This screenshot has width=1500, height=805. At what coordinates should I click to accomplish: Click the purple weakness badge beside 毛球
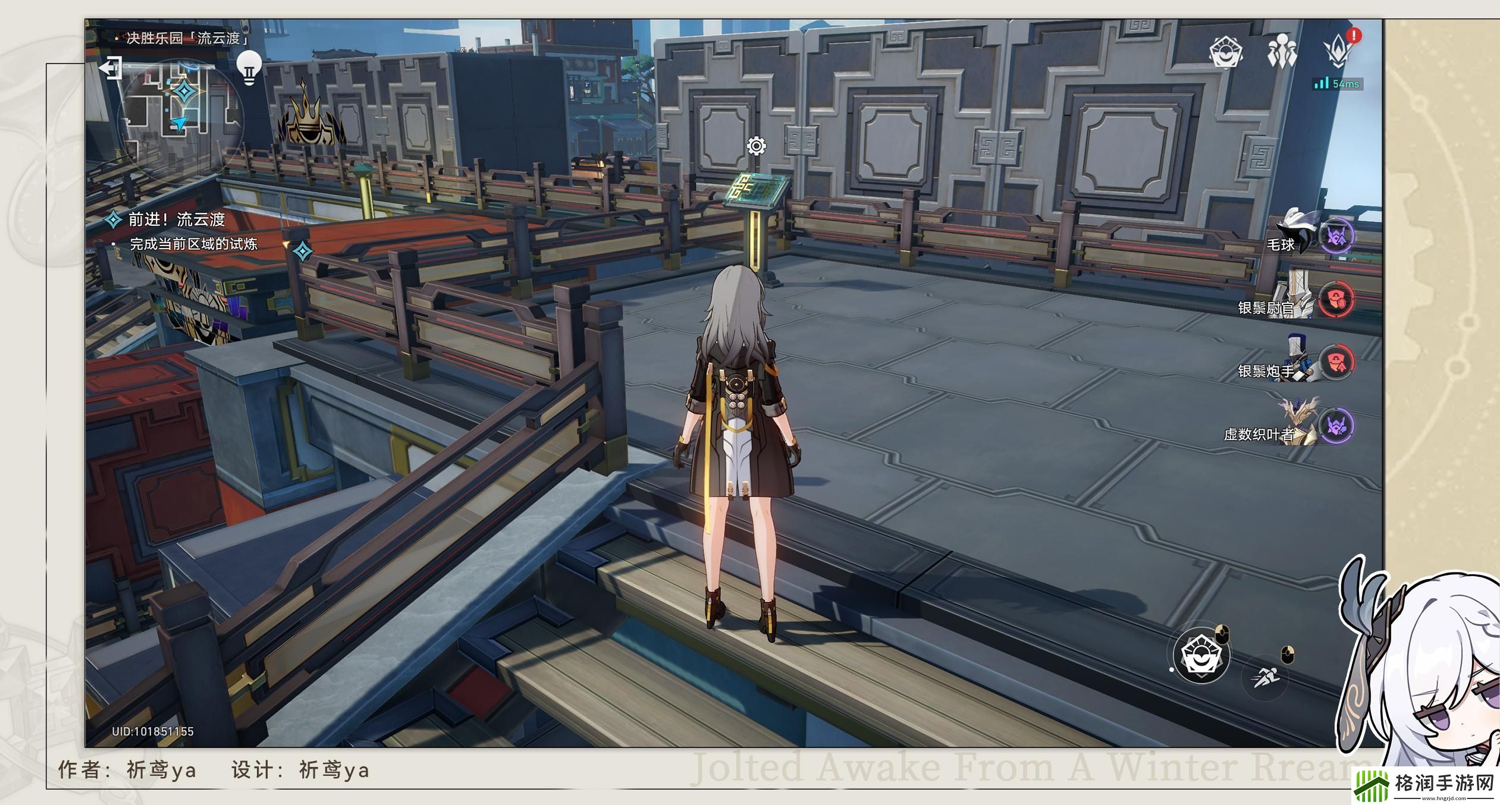tap(1337, 237)
